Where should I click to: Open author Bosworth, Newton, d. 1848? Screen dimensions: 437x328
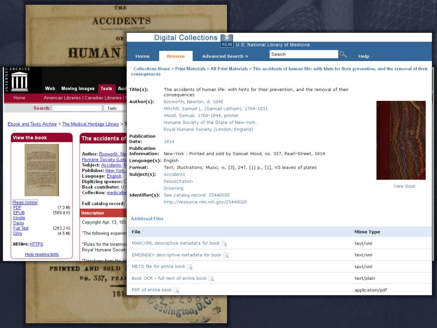coord(193,102)
